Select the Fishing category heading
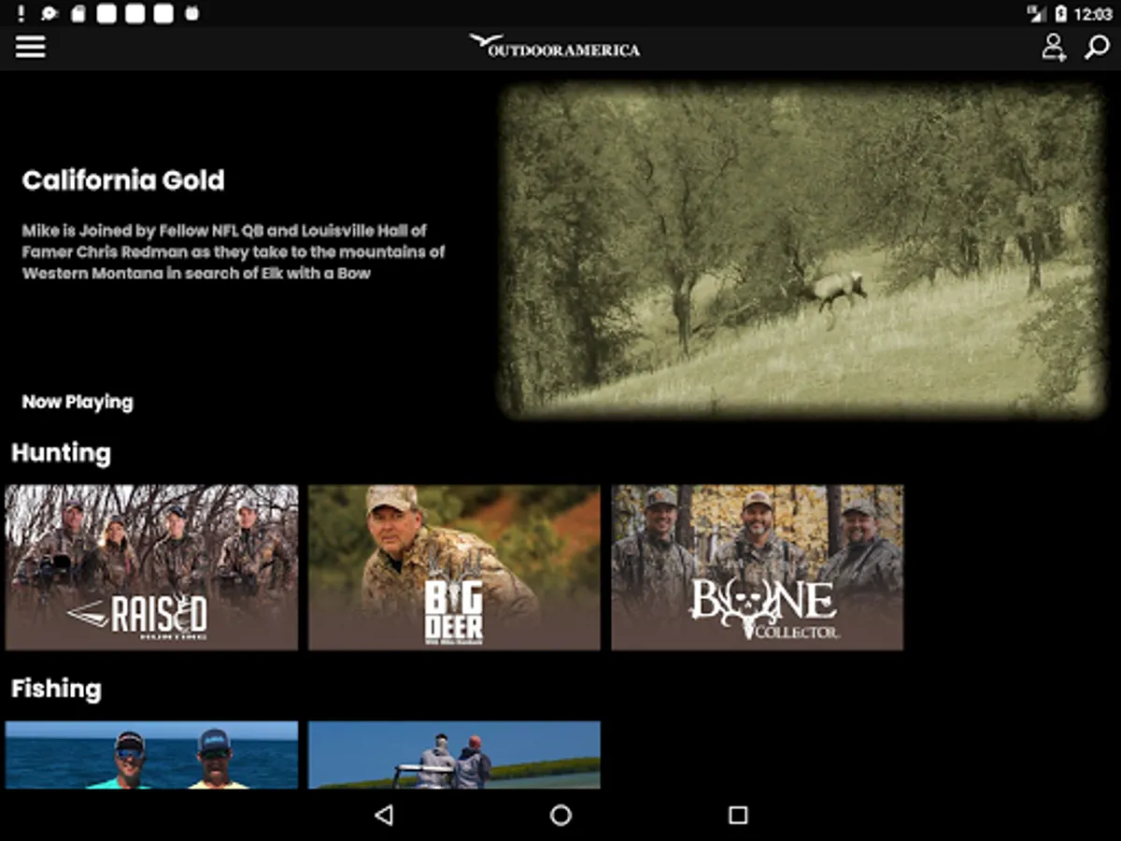1121x841 pixels. [56, 689]
